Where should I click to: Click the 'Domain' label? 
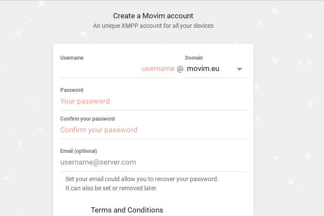(x=194, y=58)
